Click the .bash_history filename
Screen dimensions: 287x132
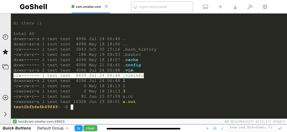point(140,49)
